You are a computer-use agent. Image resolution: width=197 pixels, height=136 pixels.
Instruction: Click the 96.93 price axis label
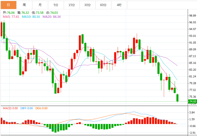tap(192, 22)
